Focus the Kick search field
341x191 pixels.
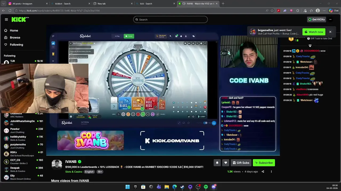pyautogui.click(x=170, y=19)
